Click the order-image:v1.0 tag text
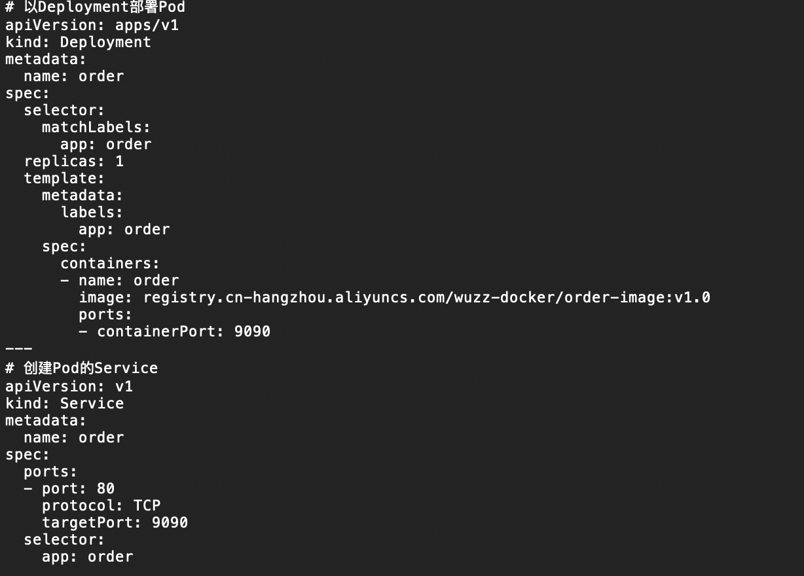804x576 pixels. point(637,297)
